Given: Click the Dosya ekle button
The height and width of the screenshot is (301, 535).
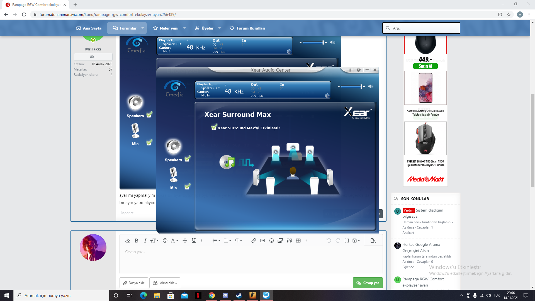Looking at the screenshot, I should click(134, 283).
